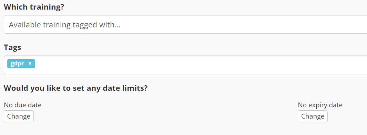The height and width of the screenshot is (135, 367).
Task: Set a due date via Change button
Action: [19, 116]
